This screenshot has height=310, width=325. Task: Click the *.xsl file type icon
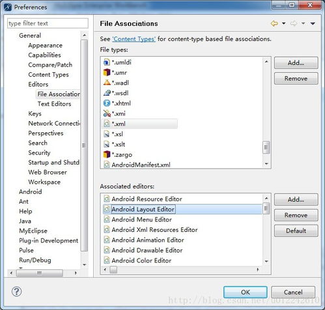(106, 134)
